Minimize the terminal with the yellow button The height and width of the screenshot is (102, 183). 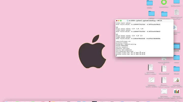(x=119, y=21)
